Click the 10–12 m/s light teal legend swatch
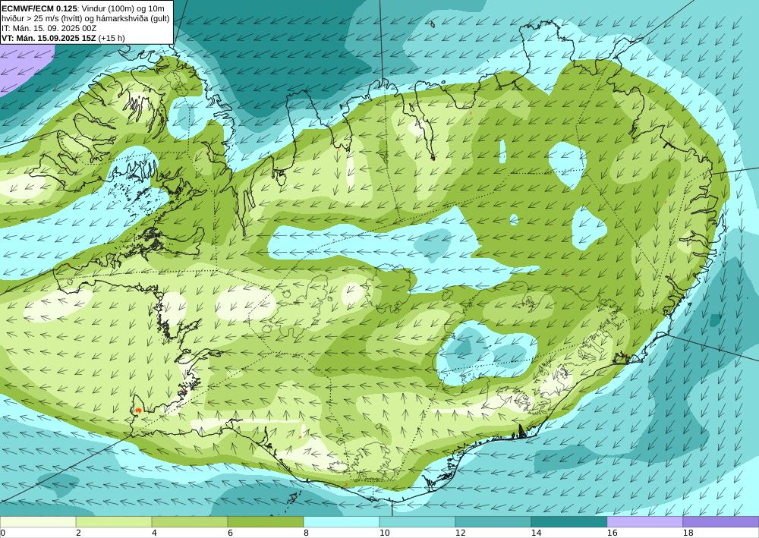 pyautogui.click(x=417, y=521)
